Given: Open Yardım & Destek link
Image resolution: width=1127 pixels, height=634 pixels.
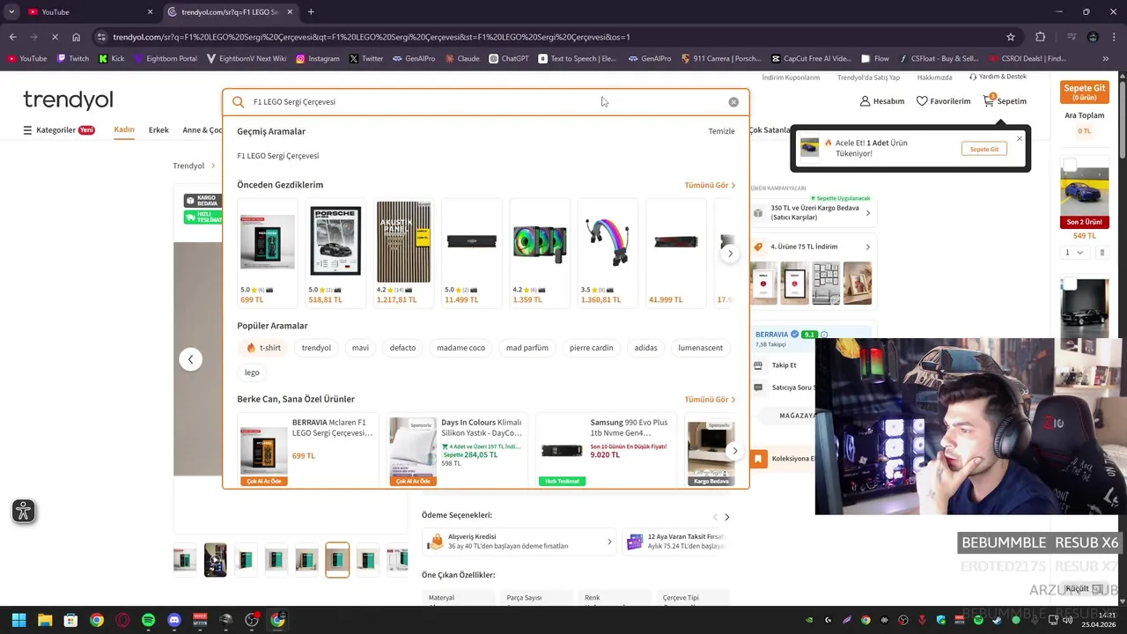Looking at the screenshot, I should (998, 77).
